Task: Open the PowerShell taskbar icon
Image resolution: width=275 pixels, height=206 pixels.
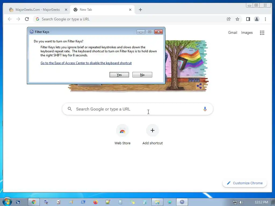Action: [x=83, y=202]
